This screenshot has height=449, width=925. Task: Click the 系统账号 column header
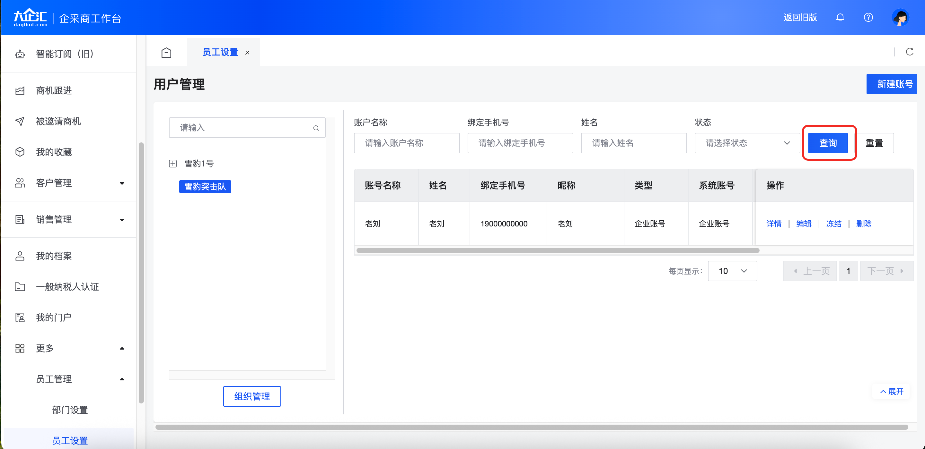coord(716,185)
